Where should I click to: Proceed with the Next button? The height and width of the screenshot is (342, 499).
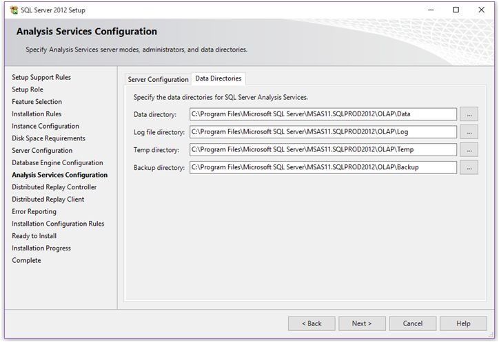(x=362, y=323)
